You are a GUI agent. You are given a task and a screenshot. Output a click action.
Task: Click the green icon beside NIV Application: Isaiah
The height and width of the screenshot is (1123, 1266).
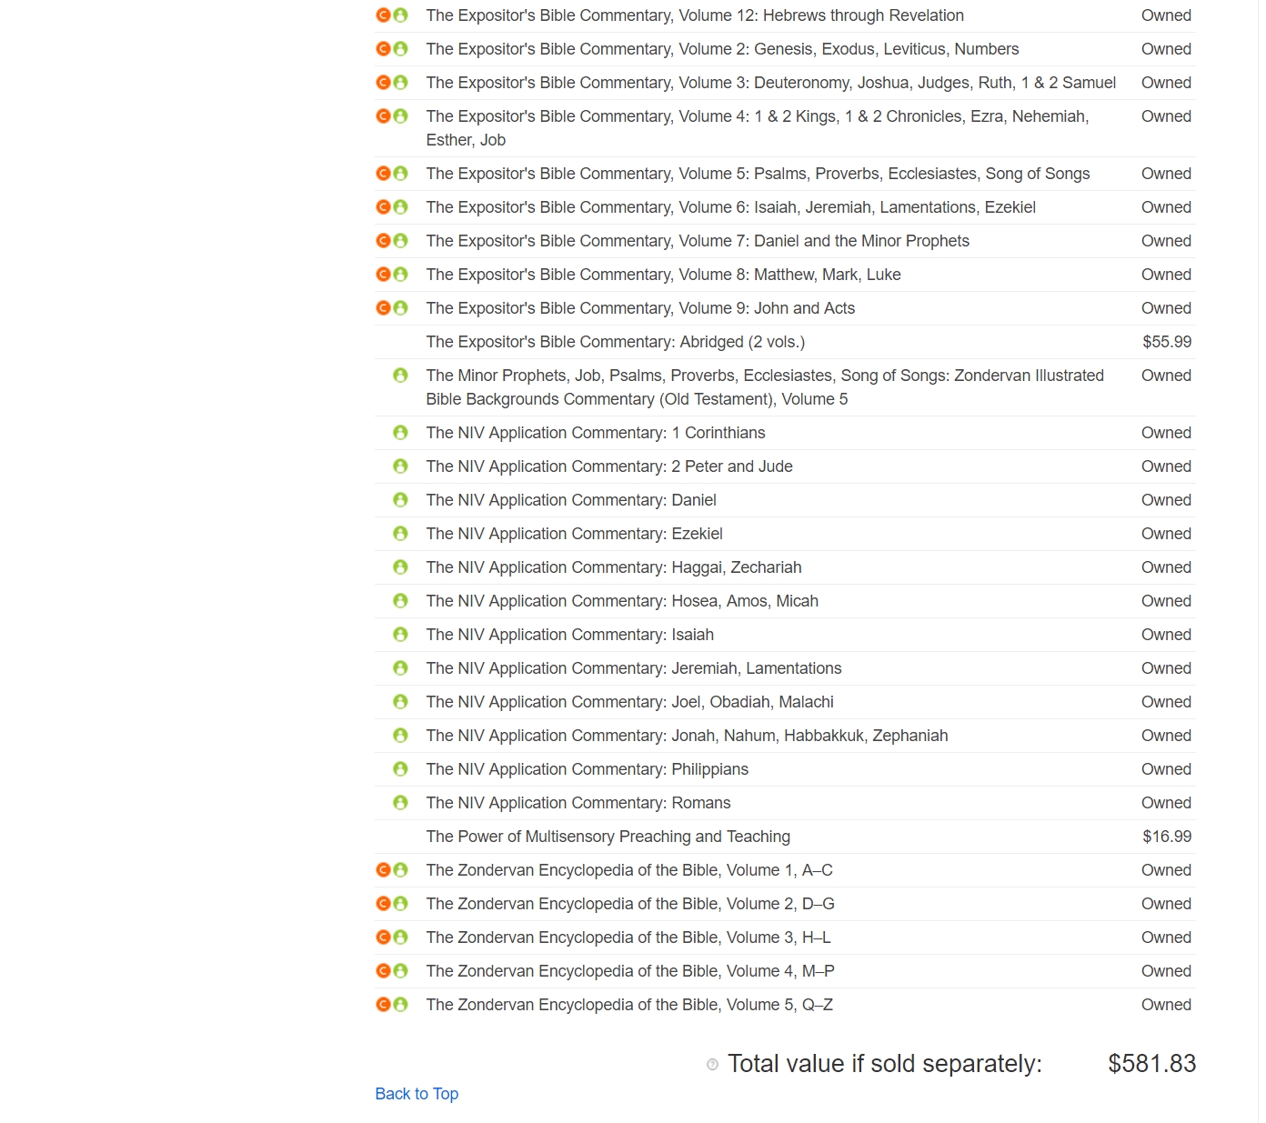[x=400, y=635]
